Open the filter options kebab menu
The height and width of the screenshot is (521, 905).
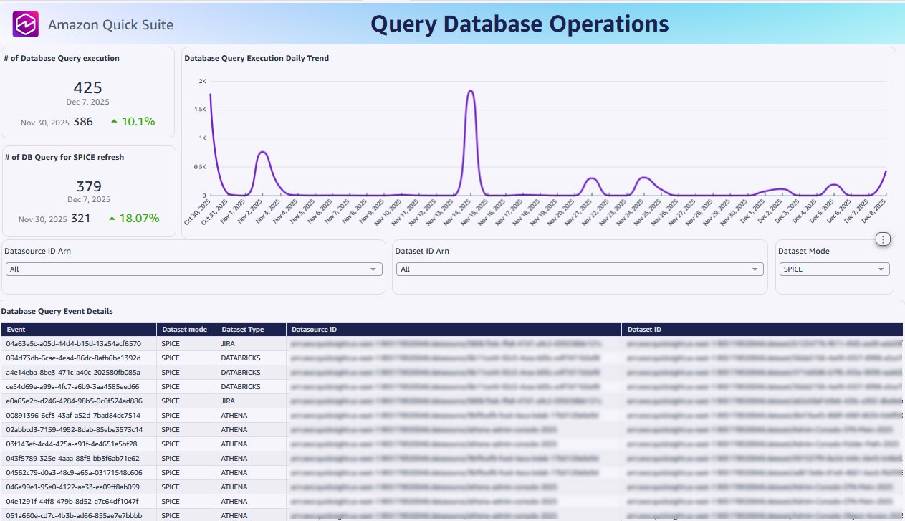click(883, 239)
